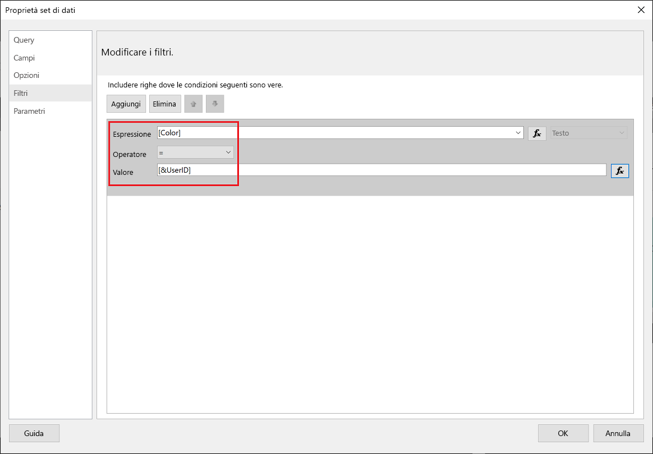Click the move filter down arrow icon
Screen dimensions: 653x454
coord(215,104)
